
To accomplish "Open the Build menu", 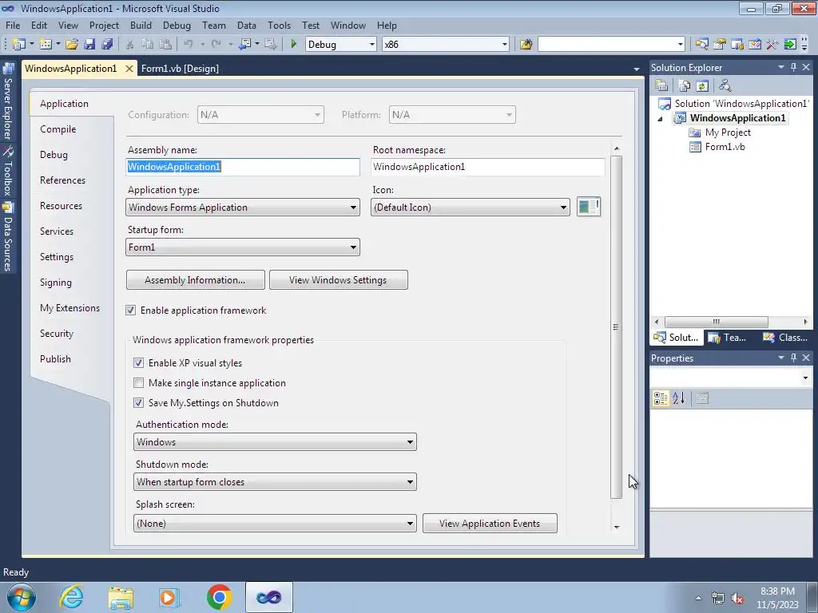I will pyautogui.click(x=141, y=25).
